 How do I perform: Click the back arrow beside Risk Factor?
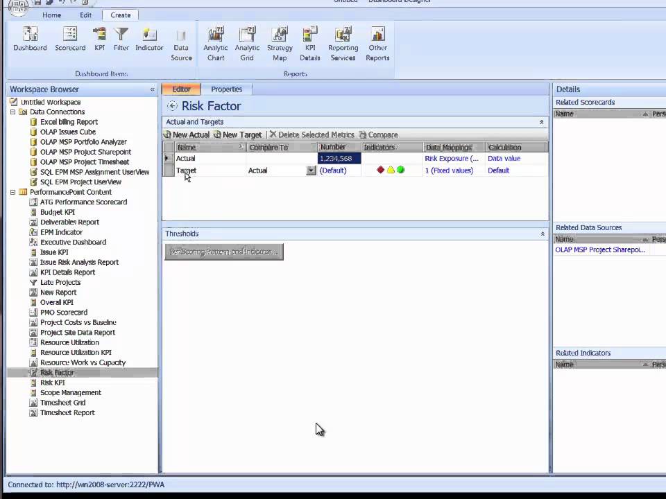tap(172, 105)
